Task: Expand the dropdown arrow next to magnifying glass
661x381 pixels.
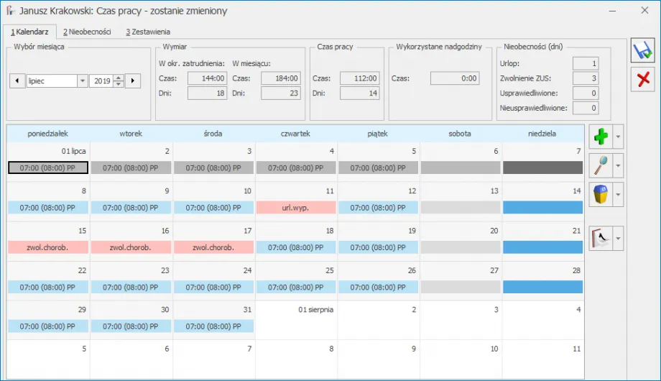Action: coord(618,165)
